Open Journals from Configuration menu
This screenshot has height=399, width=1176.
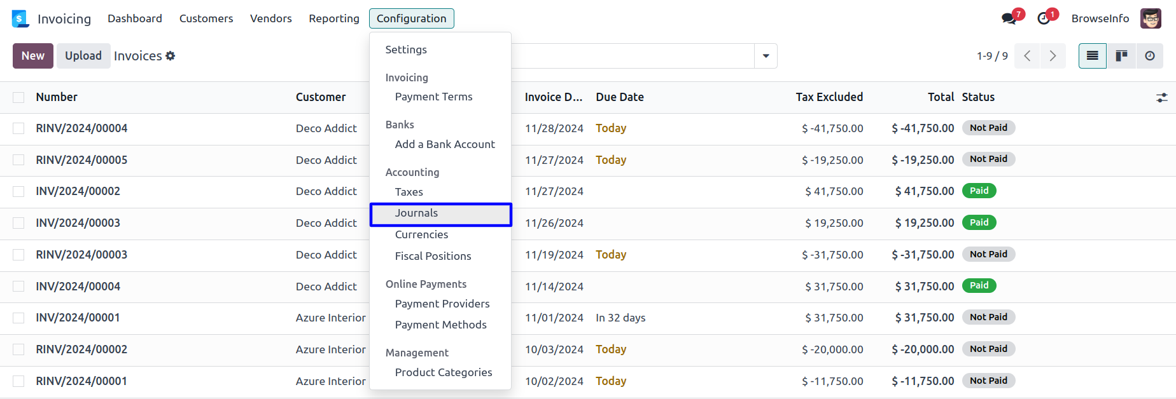pyautogui.click(x=416, y=213)
